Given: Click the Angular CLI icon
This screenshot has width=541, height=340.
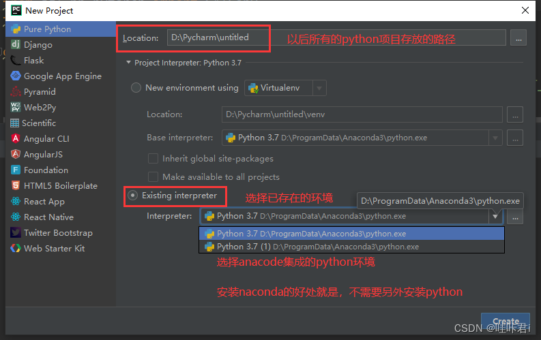Looking at the screenshot, I should (x=16, y=138).
